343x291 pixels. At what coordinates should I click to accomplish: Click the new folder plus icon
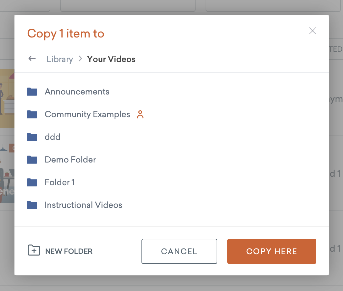(x=33, y=251)
